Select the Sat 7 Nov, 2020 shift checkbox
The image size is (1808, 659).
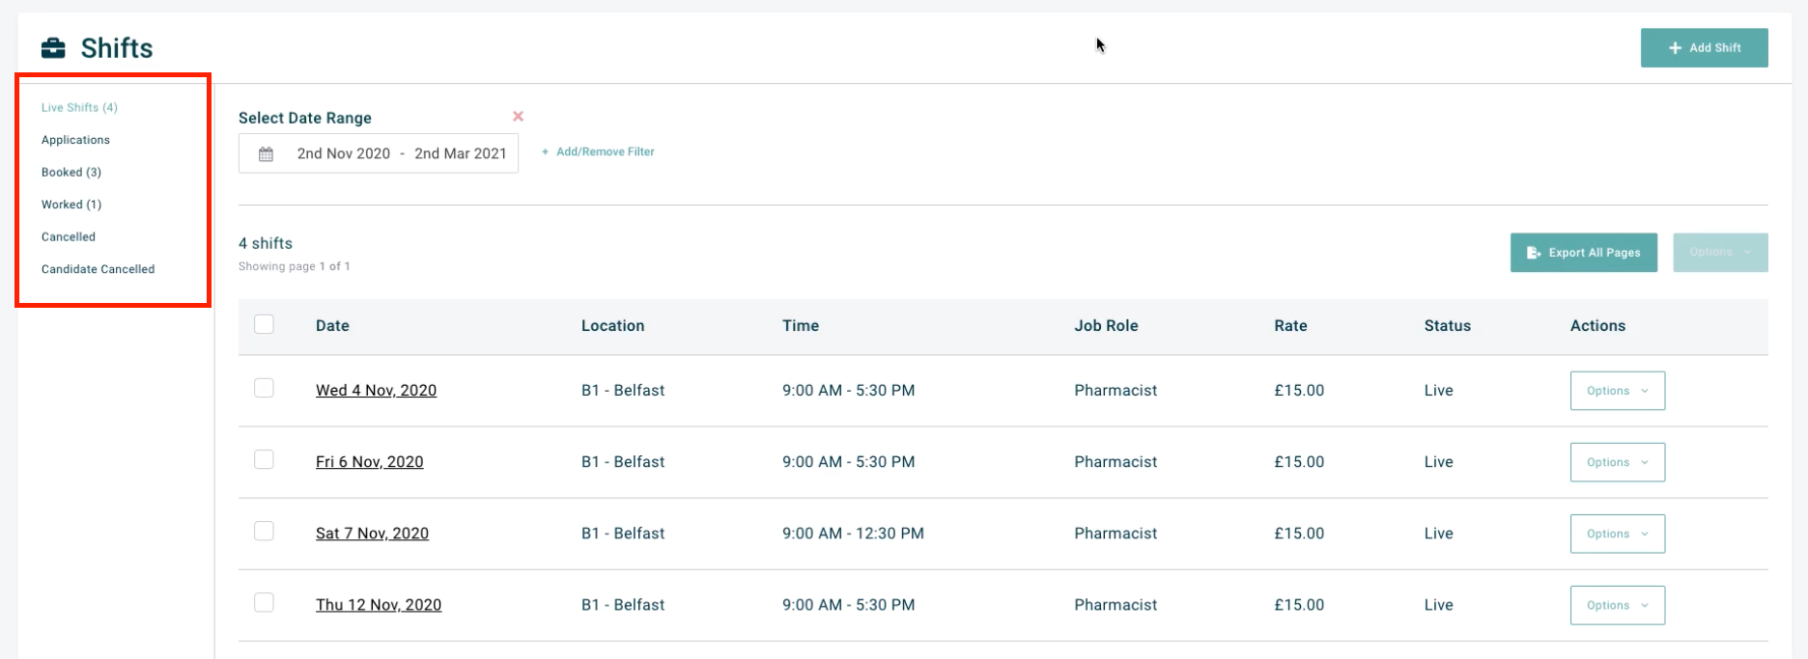coord(264,531)
